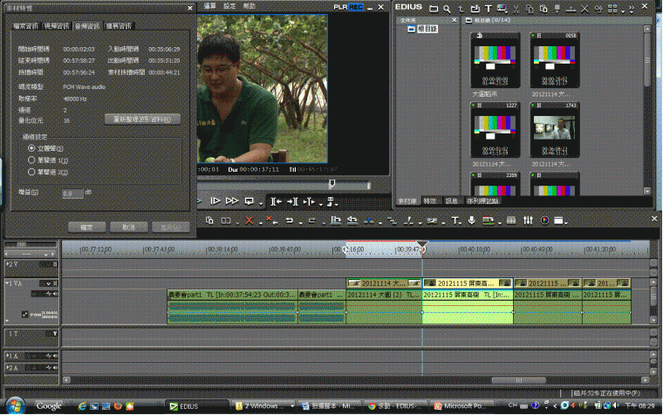663x415 pixels.
Task: Select the 立體聲 (stereo) radio button
Action: (31, 149)
